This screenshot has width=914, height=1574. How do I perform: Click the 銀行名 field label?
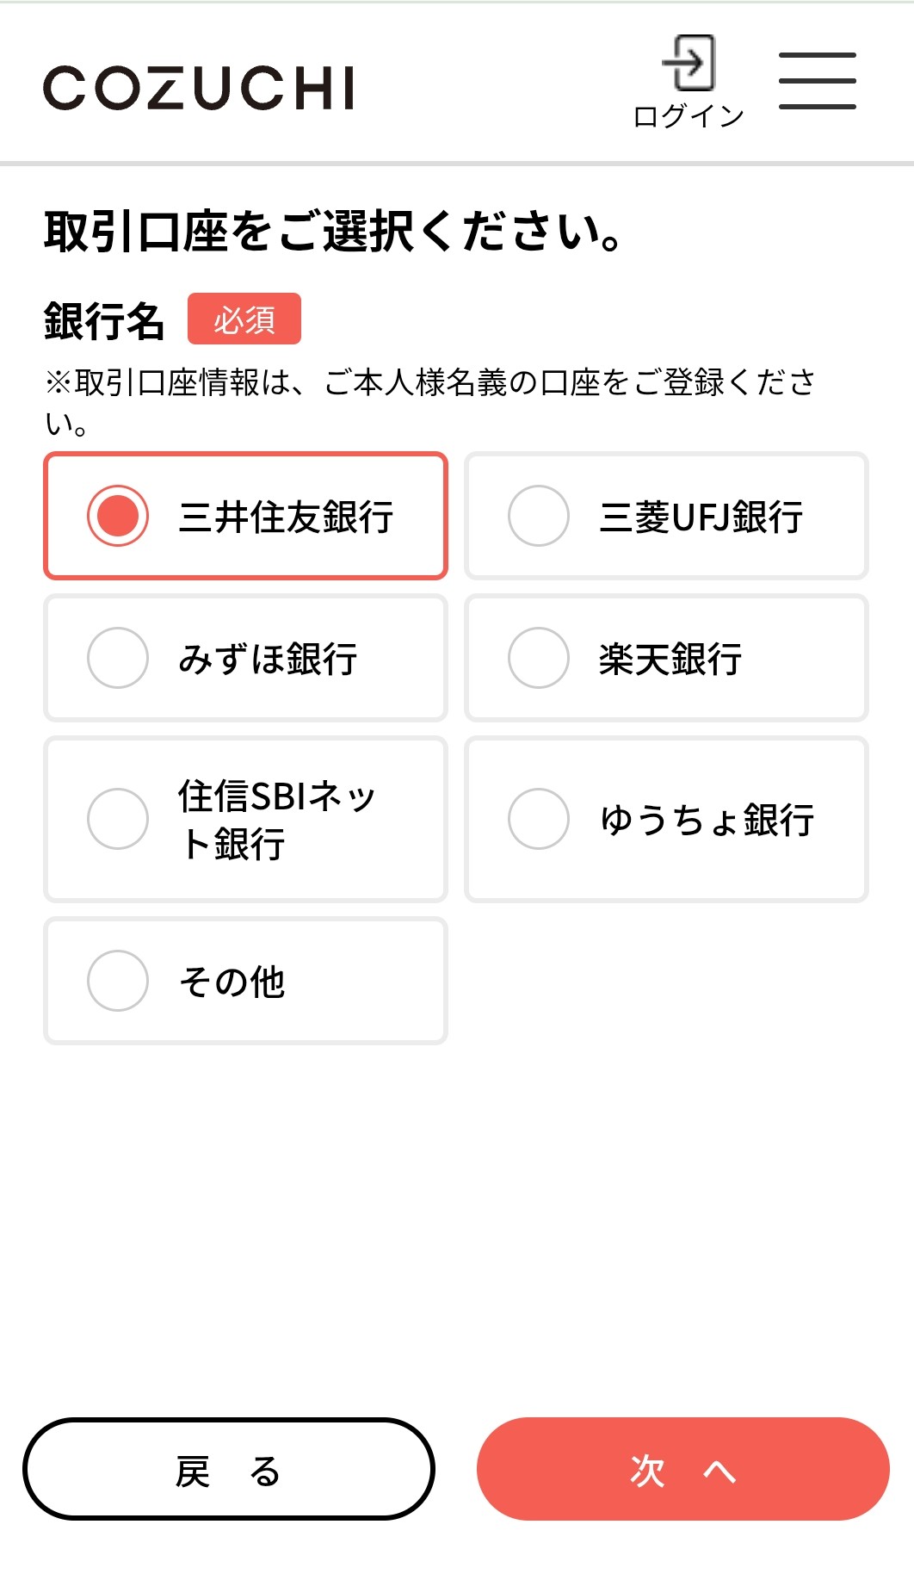(x=104, y=321)
